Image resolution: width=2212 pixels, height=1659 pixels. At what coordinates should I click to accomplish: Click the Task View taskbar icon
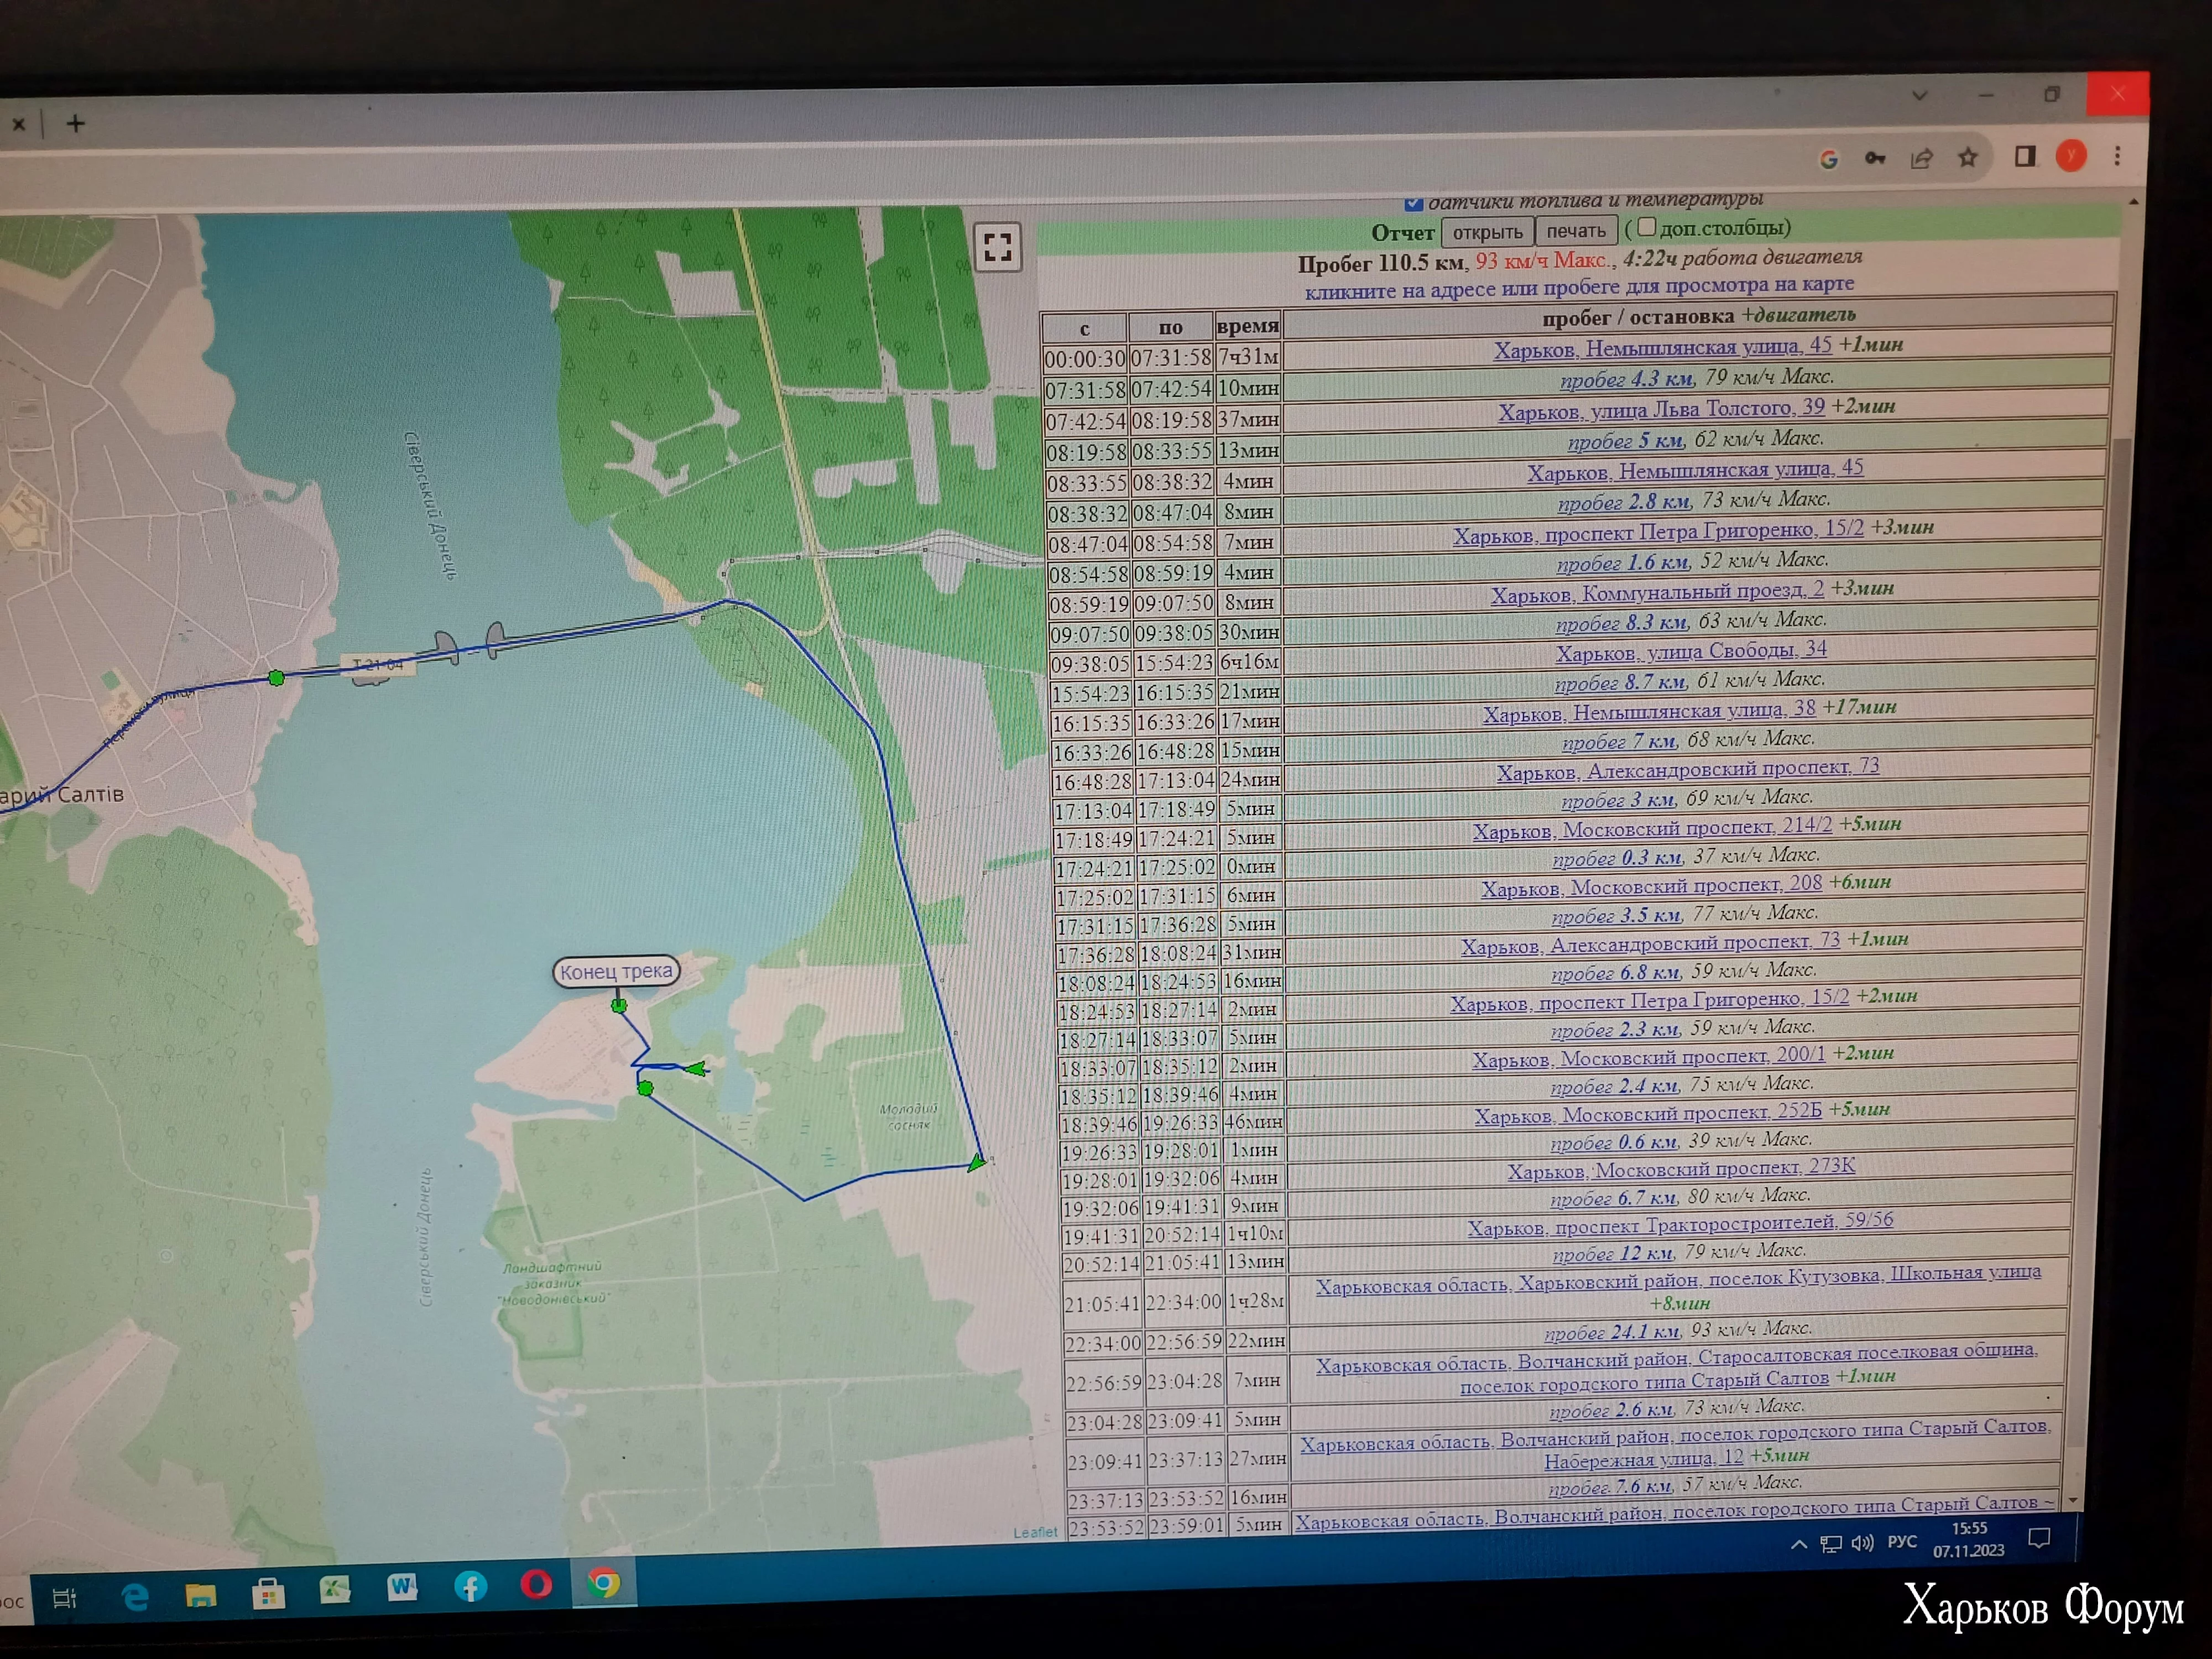64,1597
